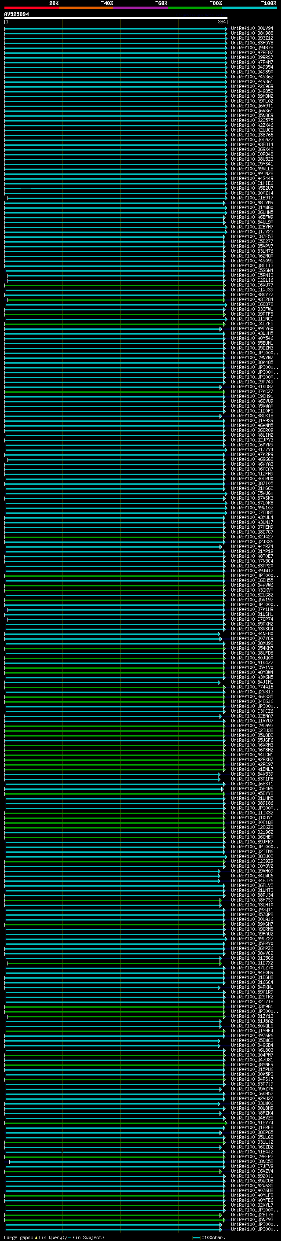Open hit UniRef100_Q0K5P3
This screenshot has width=281, height=1241.
[252, 1074]
